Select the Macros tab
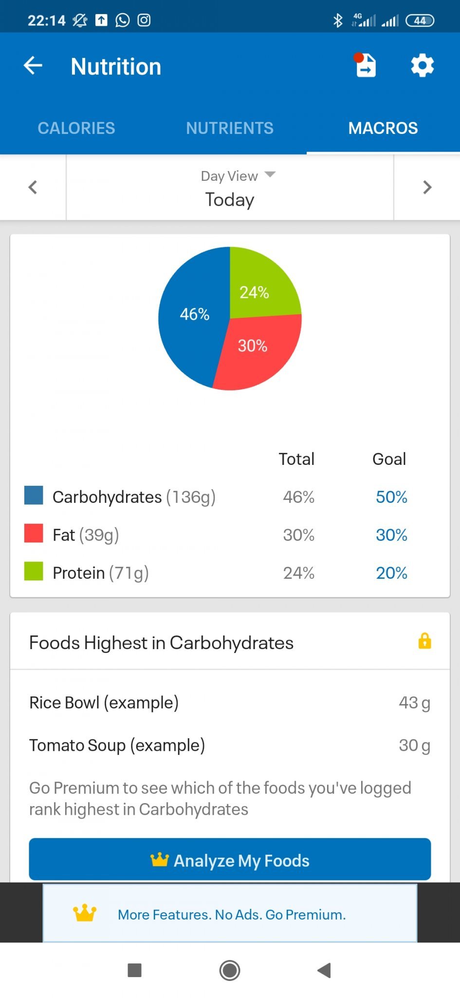Screen dimensions: 460x998 tap(383, 128)
